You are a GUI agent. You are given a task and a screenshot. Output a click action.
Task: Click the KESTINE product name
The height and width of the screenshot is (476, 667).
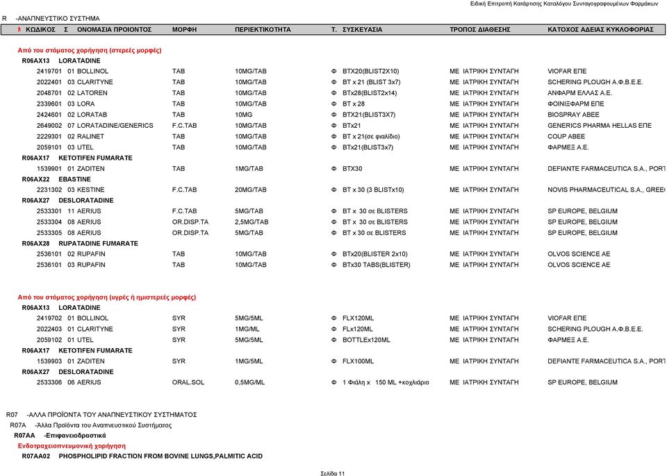[x=90, y=190]
